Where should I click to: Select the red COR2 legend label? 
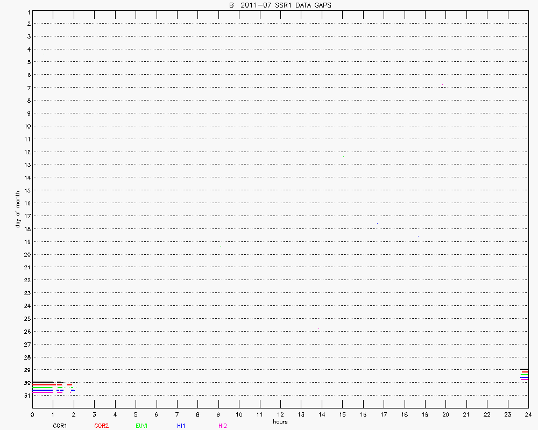click(x=101, y=426)
